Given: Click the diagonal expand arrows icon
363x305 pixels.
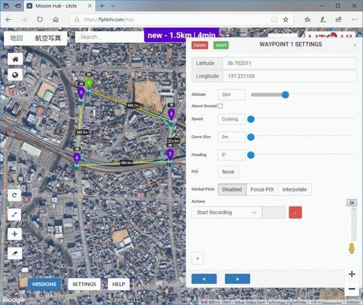Looking at the screenshot, I should pyautogui.click(x=14, y=214).
